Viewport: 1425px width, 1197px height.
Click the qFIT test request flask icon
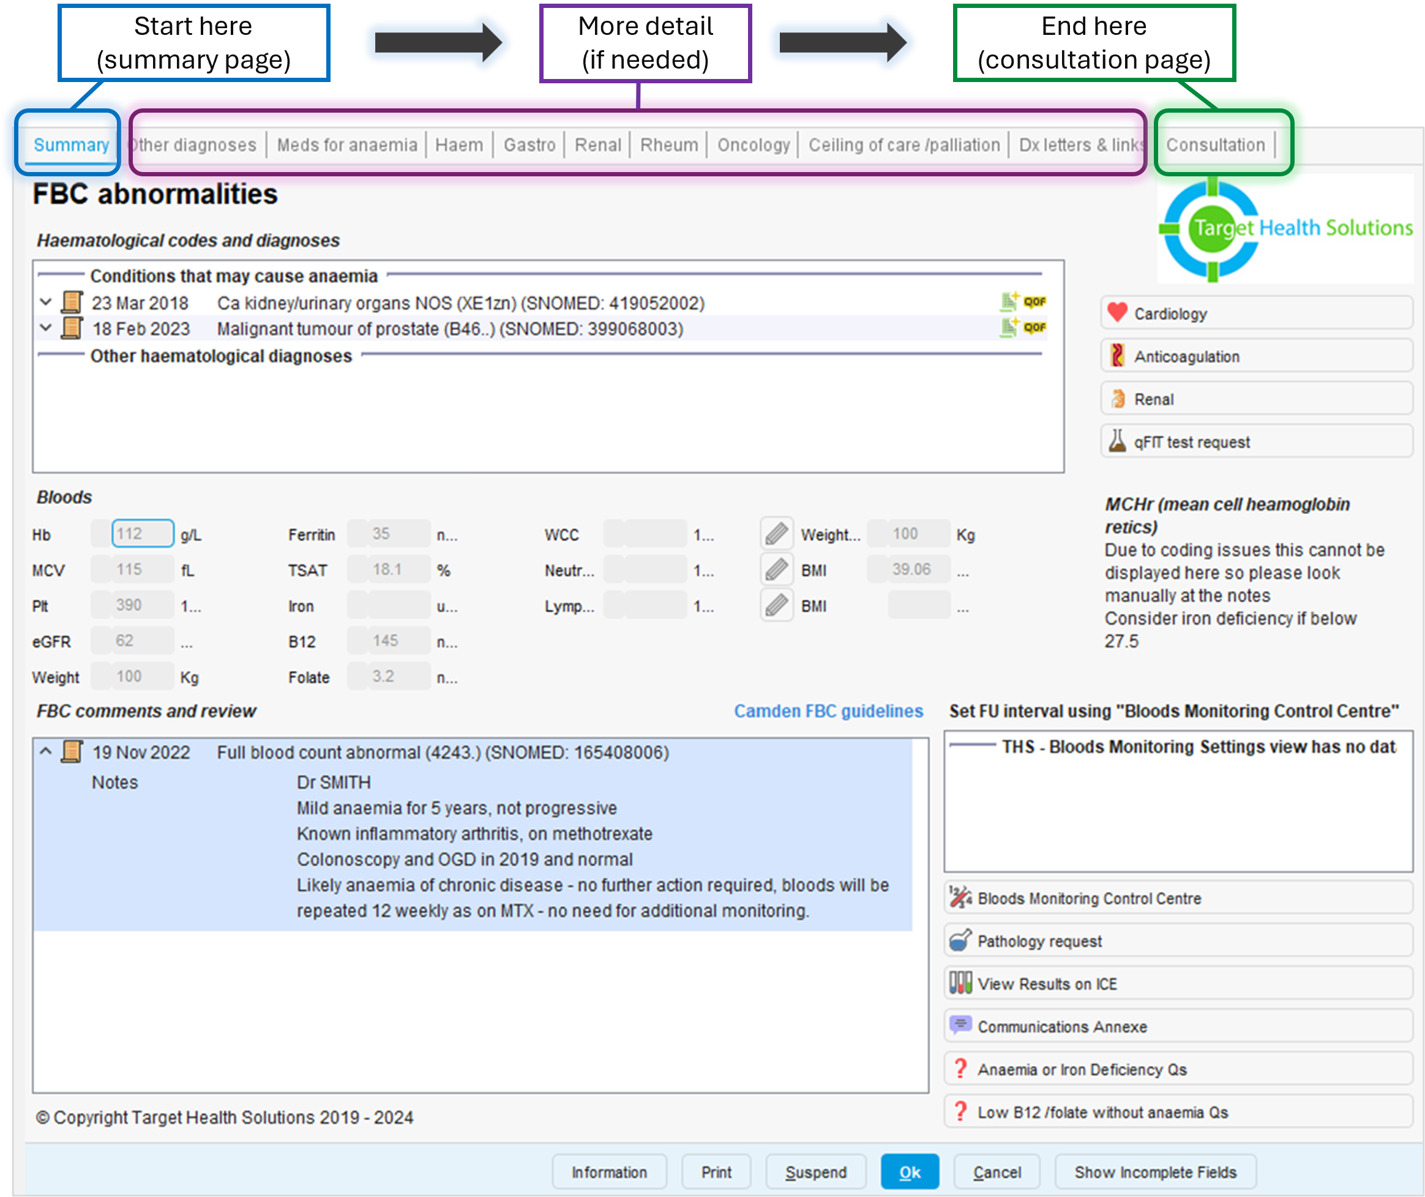(1117, 441)
